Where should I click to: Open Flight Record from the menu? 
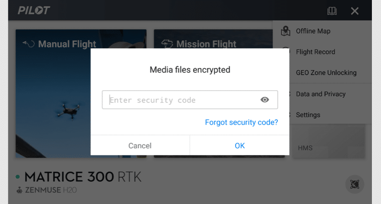(315, 52)
